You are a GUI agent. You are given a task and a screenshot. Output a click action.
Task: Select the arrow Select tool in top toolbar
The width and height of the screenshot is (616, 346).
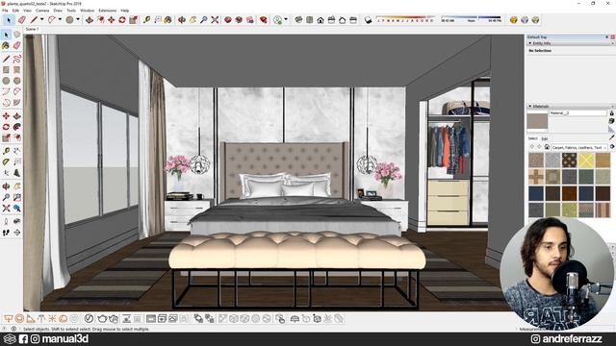[x=9, y=19]
